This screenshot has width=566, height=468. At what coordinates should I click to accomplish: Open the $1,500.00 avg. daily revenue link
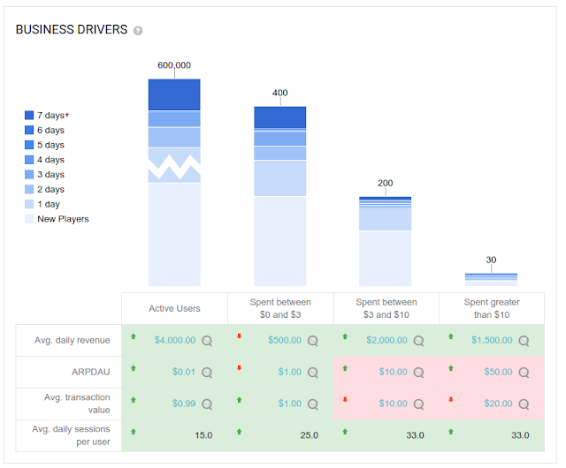[492, 340]
